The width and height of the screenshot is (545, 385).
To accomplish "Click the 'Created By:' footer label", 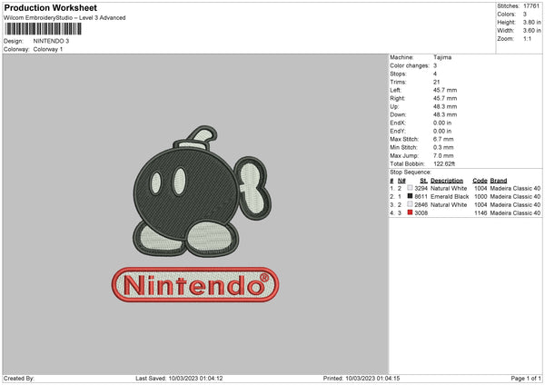I will coord(19,378).
